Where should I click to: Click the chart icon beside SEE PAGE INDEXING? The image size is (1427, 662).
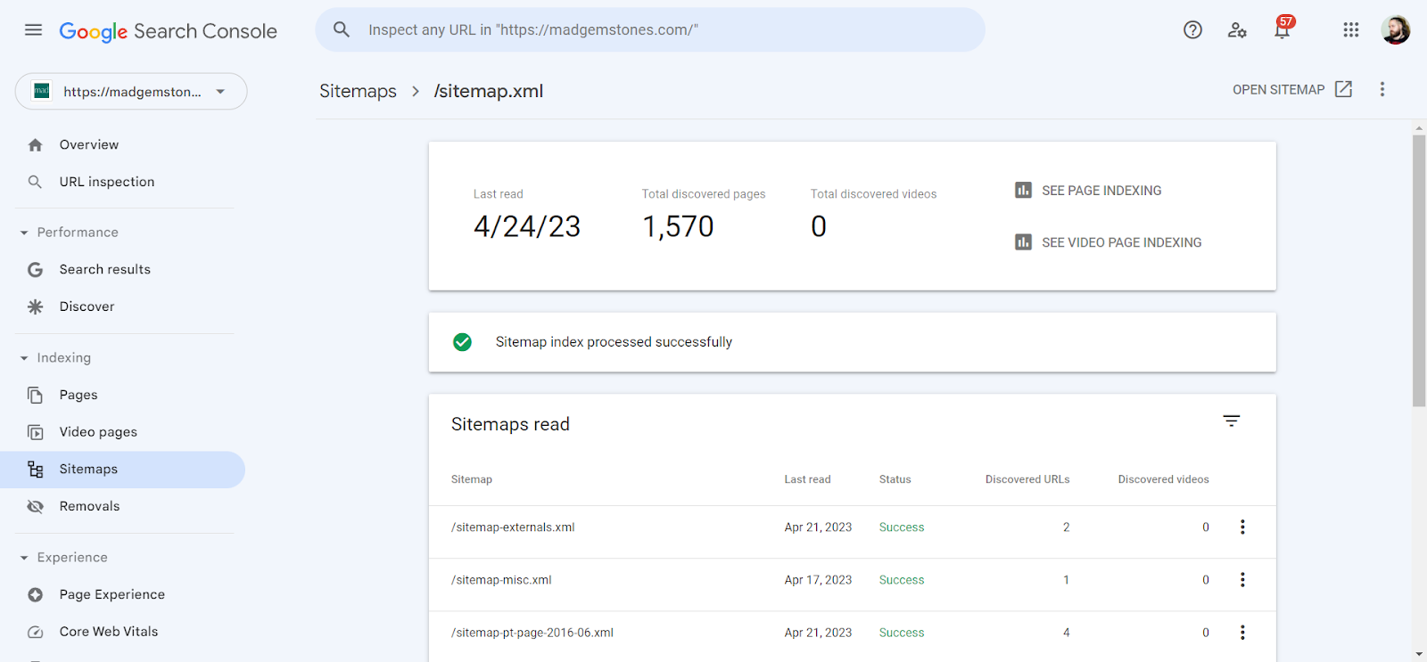pos(1023,190)
